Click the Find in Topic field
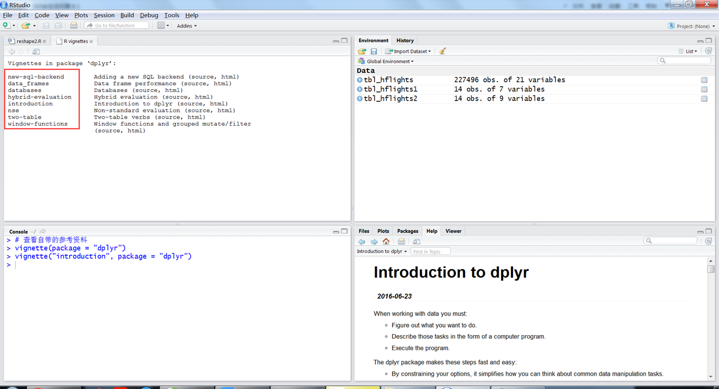Screen dimensions: 719x389 click(430, 251)
